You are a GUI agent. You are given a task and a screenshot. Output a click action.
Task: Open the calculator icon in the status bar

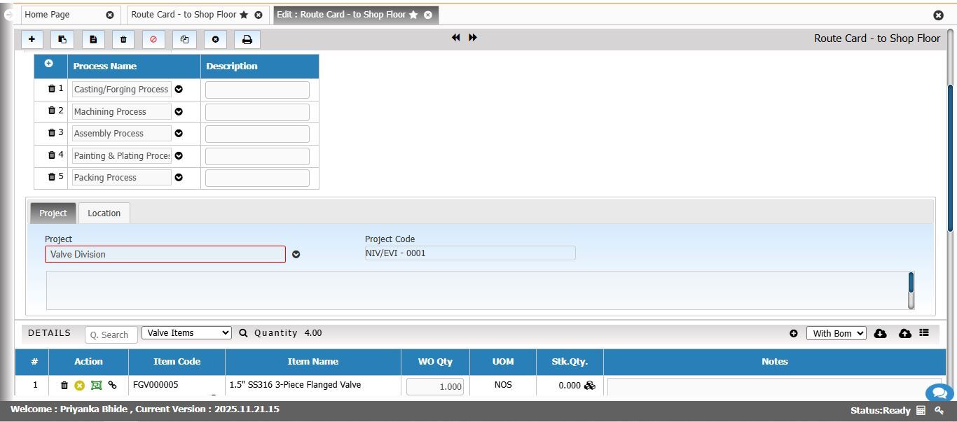(x=921, y=411)
